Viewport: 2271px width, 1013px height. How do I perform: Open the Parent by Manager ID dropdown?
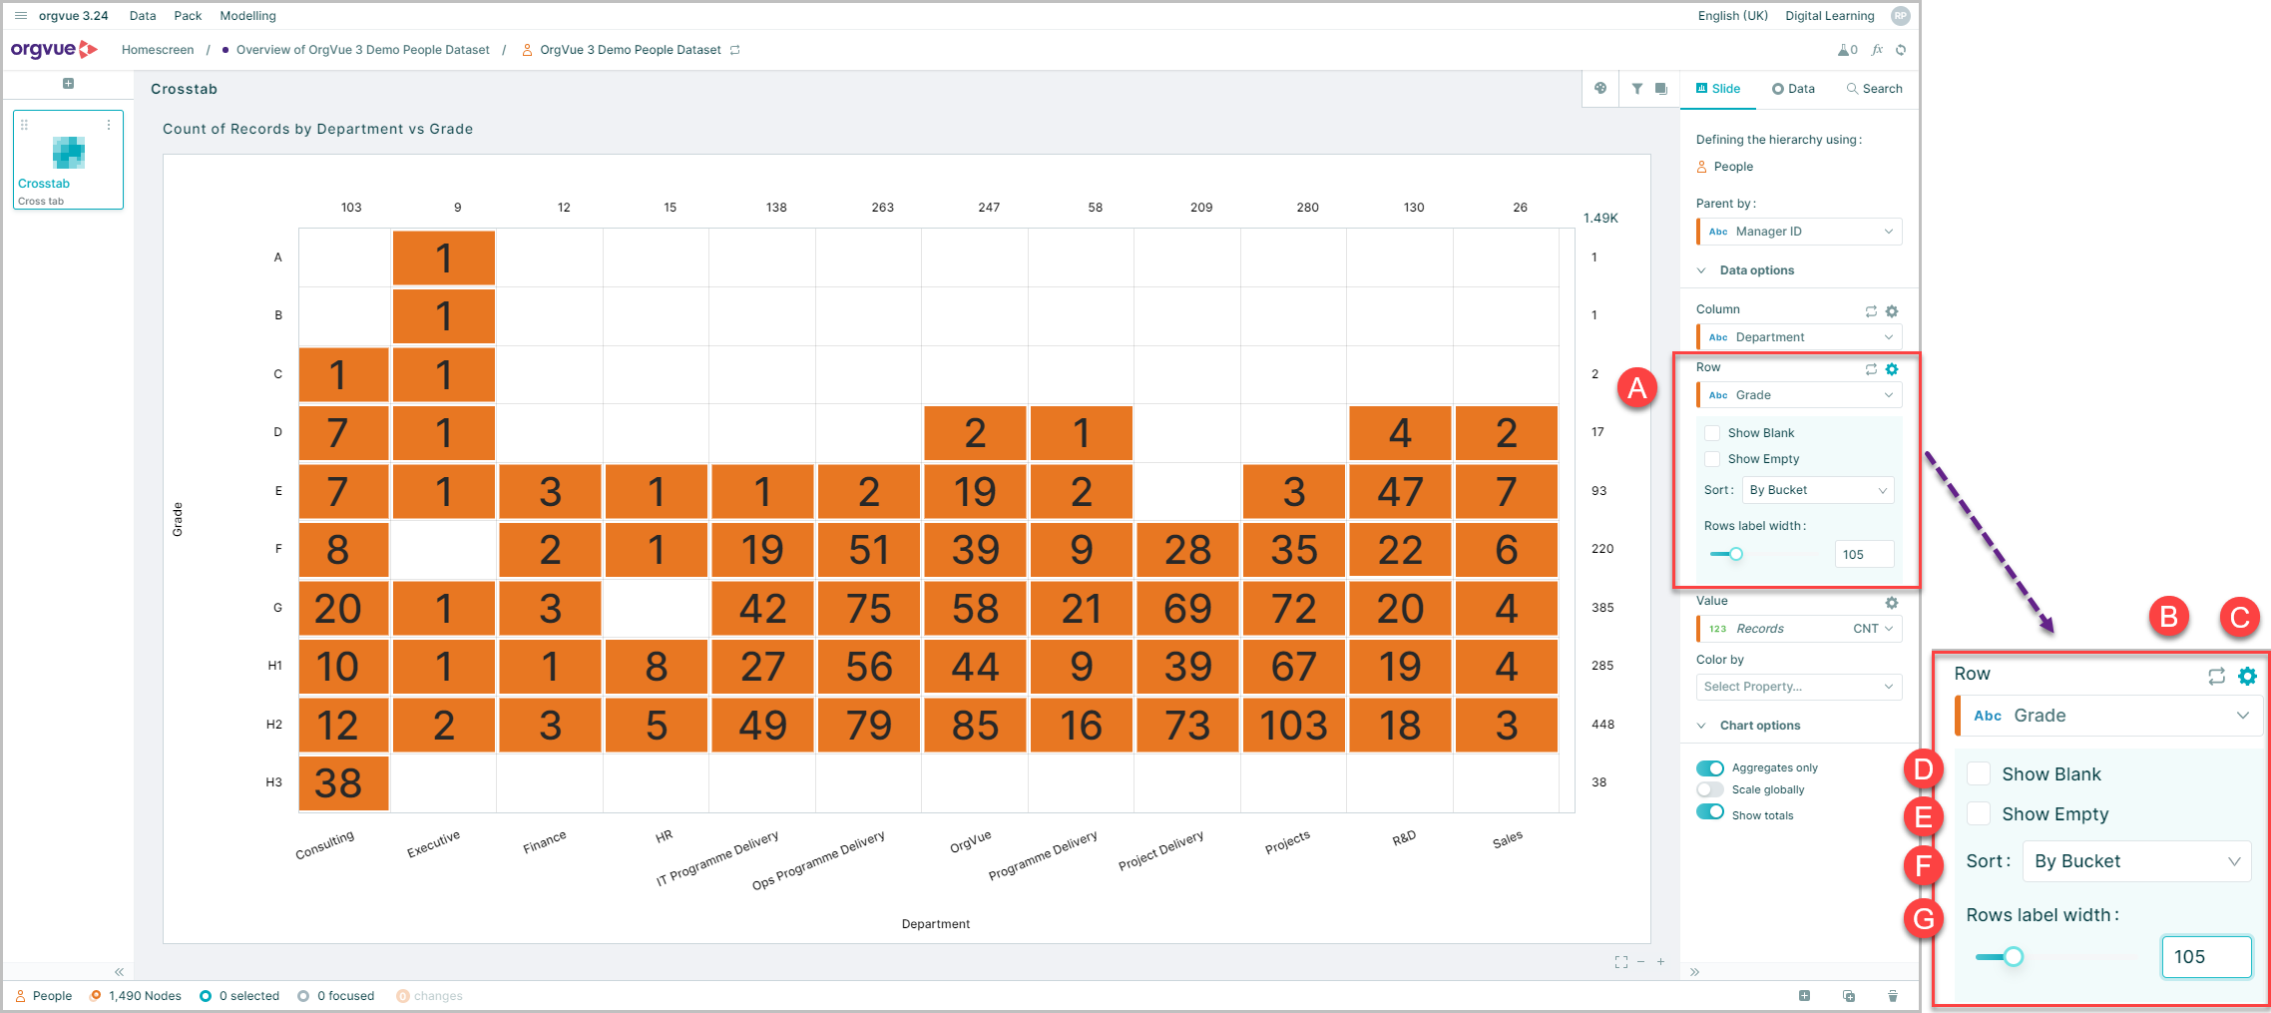coord(1799,232)
